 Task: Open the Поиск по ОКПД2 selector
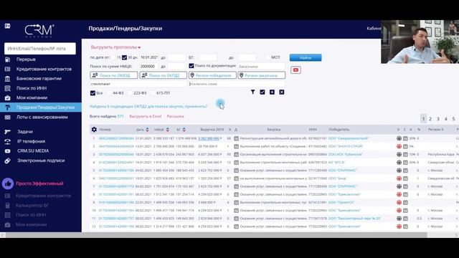164,75
